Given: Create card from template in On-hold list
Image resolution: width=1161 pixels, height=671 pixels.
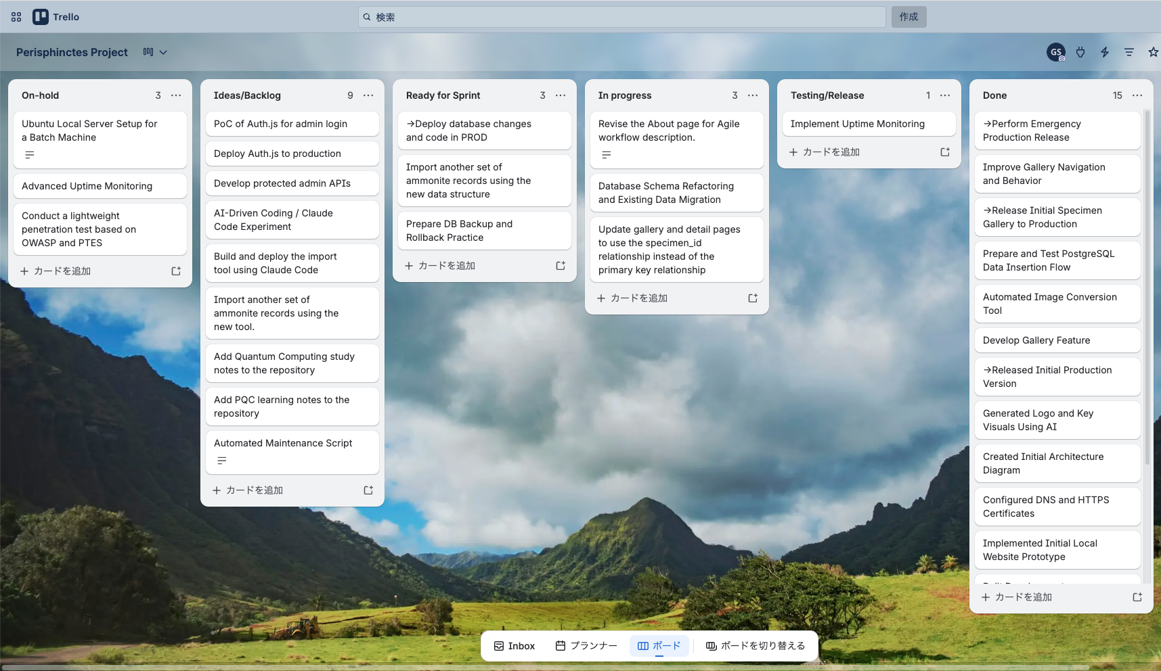Looking at the screenshot, I should (176, 271).
